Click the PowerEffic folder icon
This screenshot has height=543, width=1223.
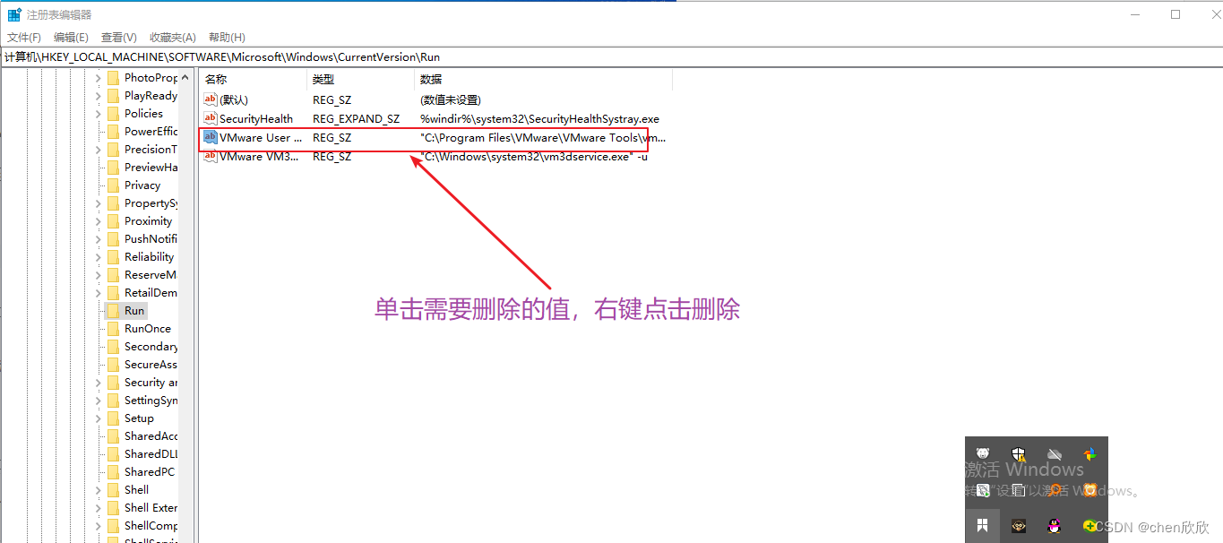(x=113, y=132)
